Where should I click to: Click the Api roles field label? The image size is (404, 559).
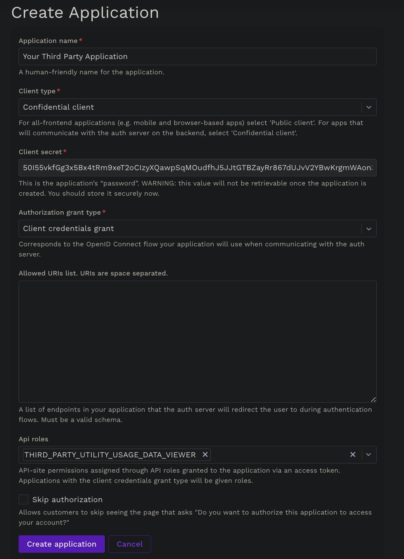[x=33, y=439]
